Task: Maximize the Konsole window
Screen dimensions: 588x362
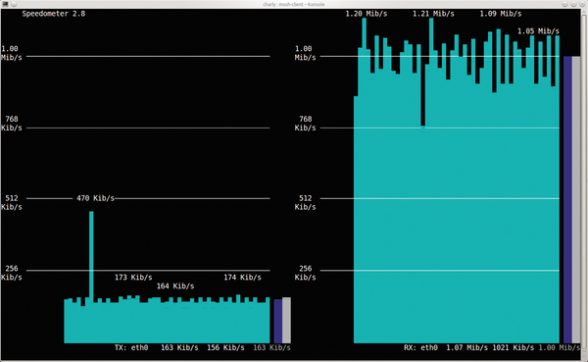Action: coord(573,4)
